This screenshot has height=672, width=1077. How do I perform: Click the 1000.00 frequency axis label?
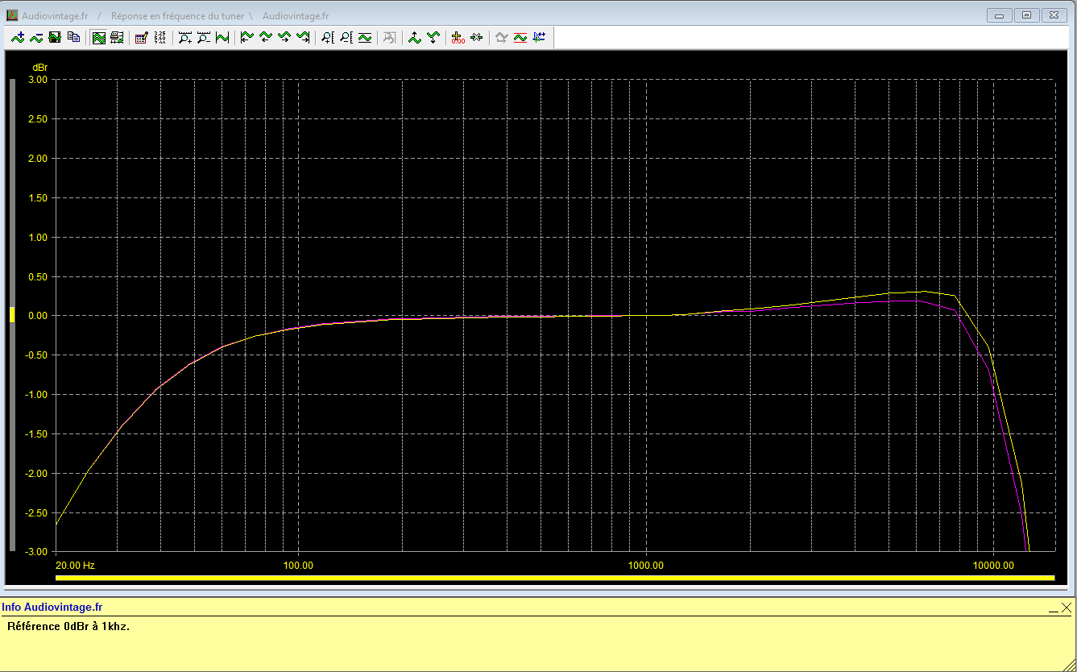coord(646,566)
